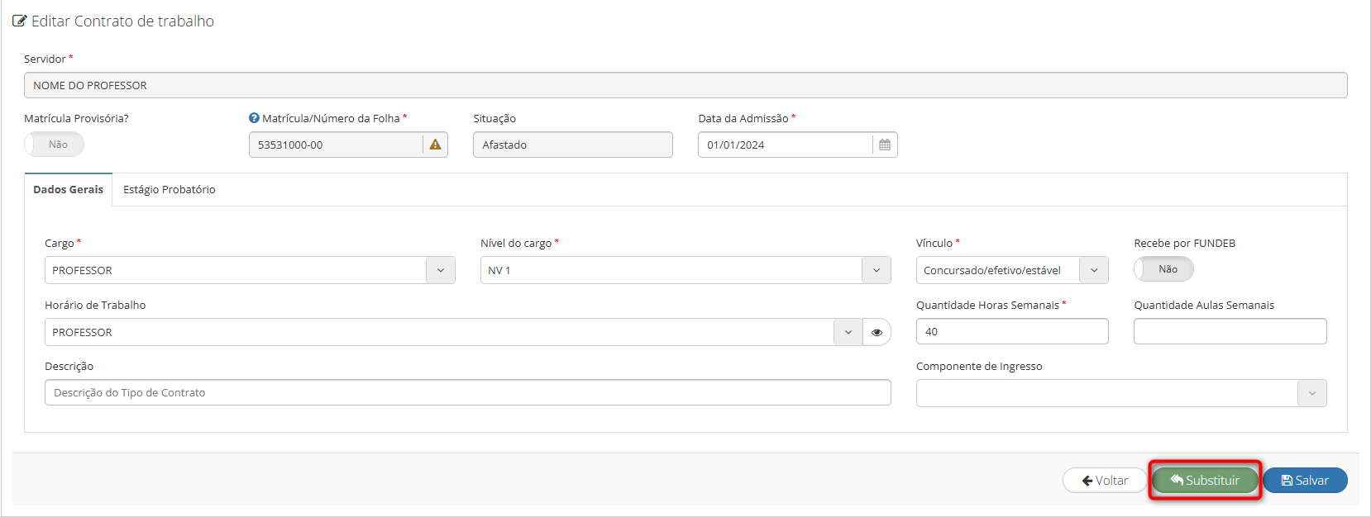Screen dimensions: 1371x517
Task: Click the Substituir button
Action: (1205, 480)
